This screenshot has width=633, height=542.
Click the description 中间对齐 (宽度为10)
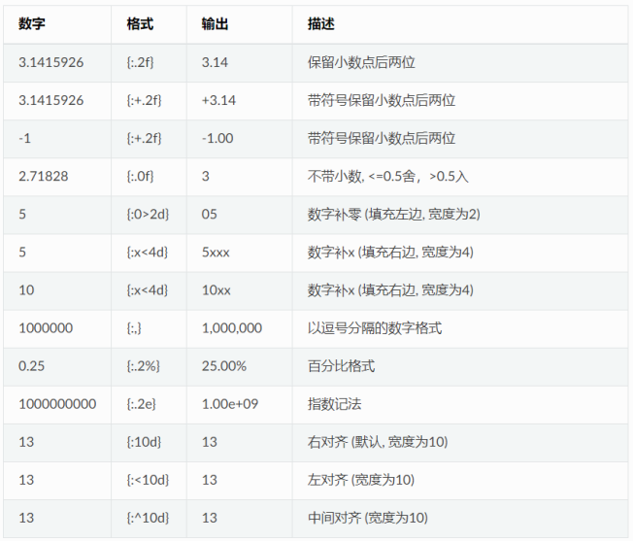(367, 518)
